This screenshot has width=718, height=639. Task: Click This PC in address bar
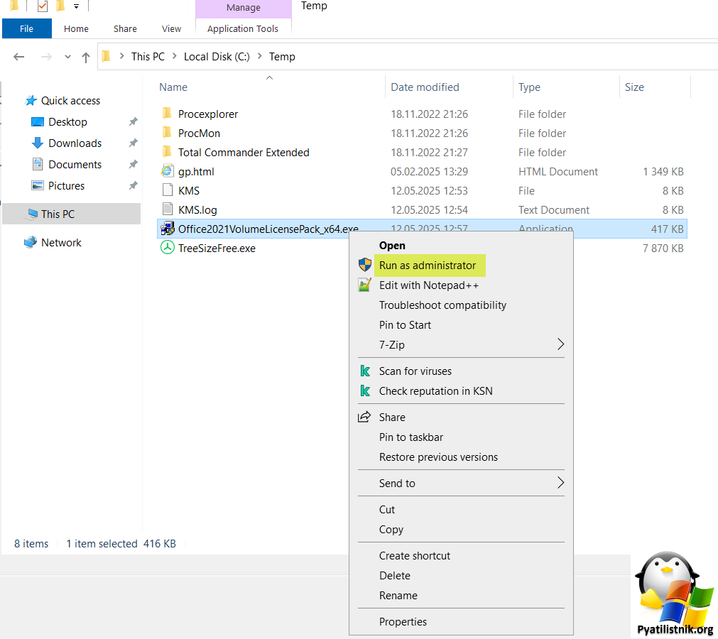point(148,56)
